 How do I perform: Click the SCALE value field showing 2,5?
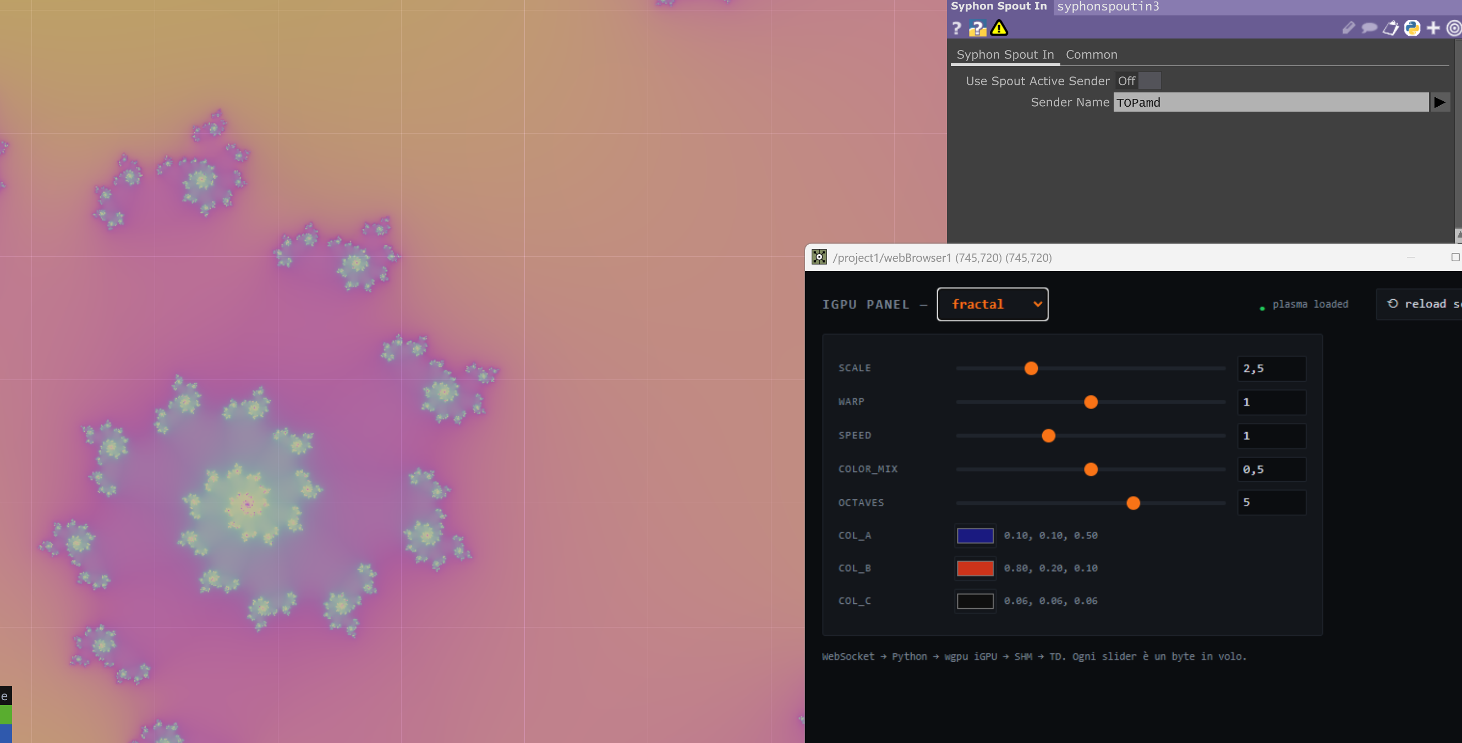pos(1271,368)
